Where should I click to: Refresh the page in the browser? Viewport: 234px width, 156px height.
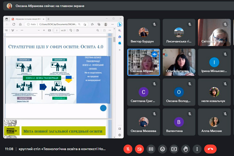[14, 24]
